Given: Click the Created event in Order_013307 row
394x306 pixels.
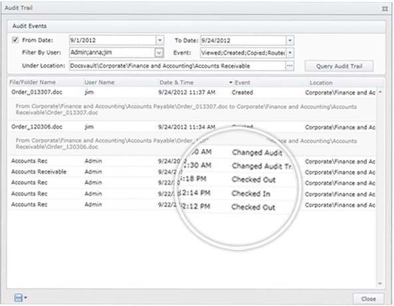Looking at the screenshot, I should coord(242,92).
